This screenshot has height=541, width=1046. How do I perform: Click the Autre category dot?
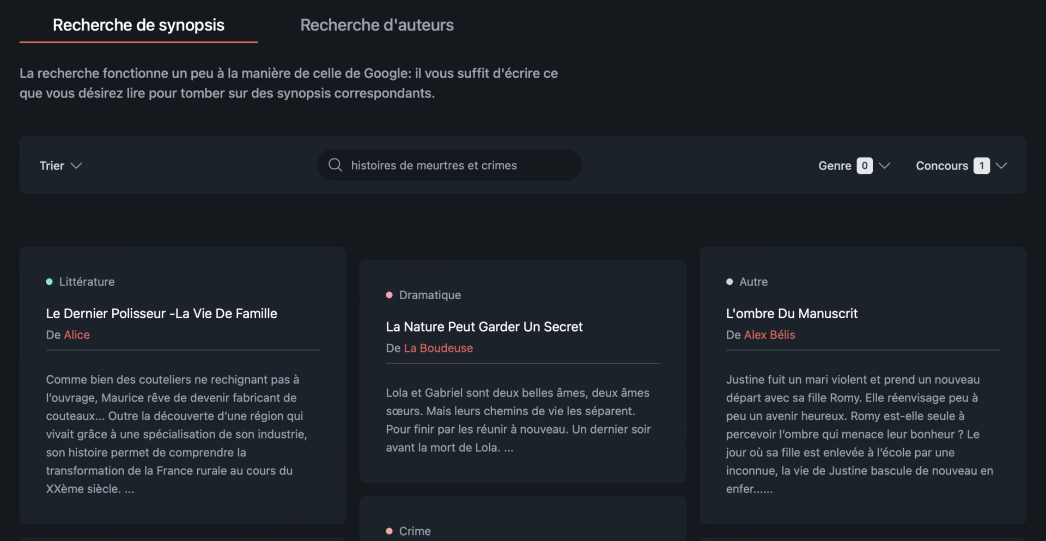click(729, 282)
